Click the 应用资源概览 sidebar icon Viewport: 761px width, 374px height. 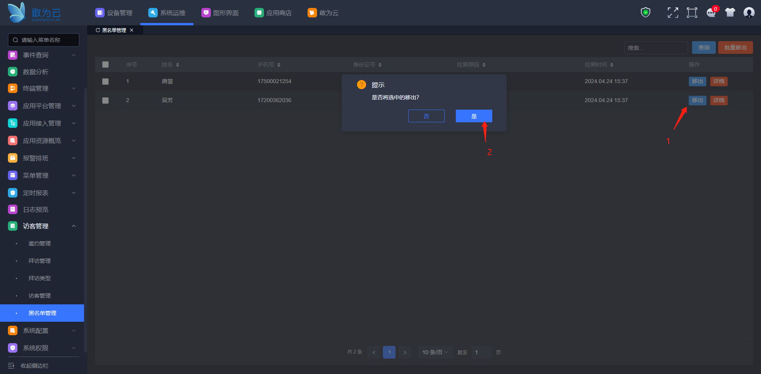(x=13, y=140)
